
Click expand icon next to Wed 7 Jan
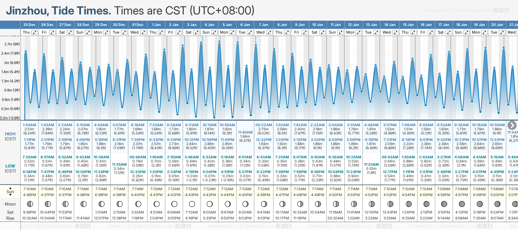click(269, 32)
